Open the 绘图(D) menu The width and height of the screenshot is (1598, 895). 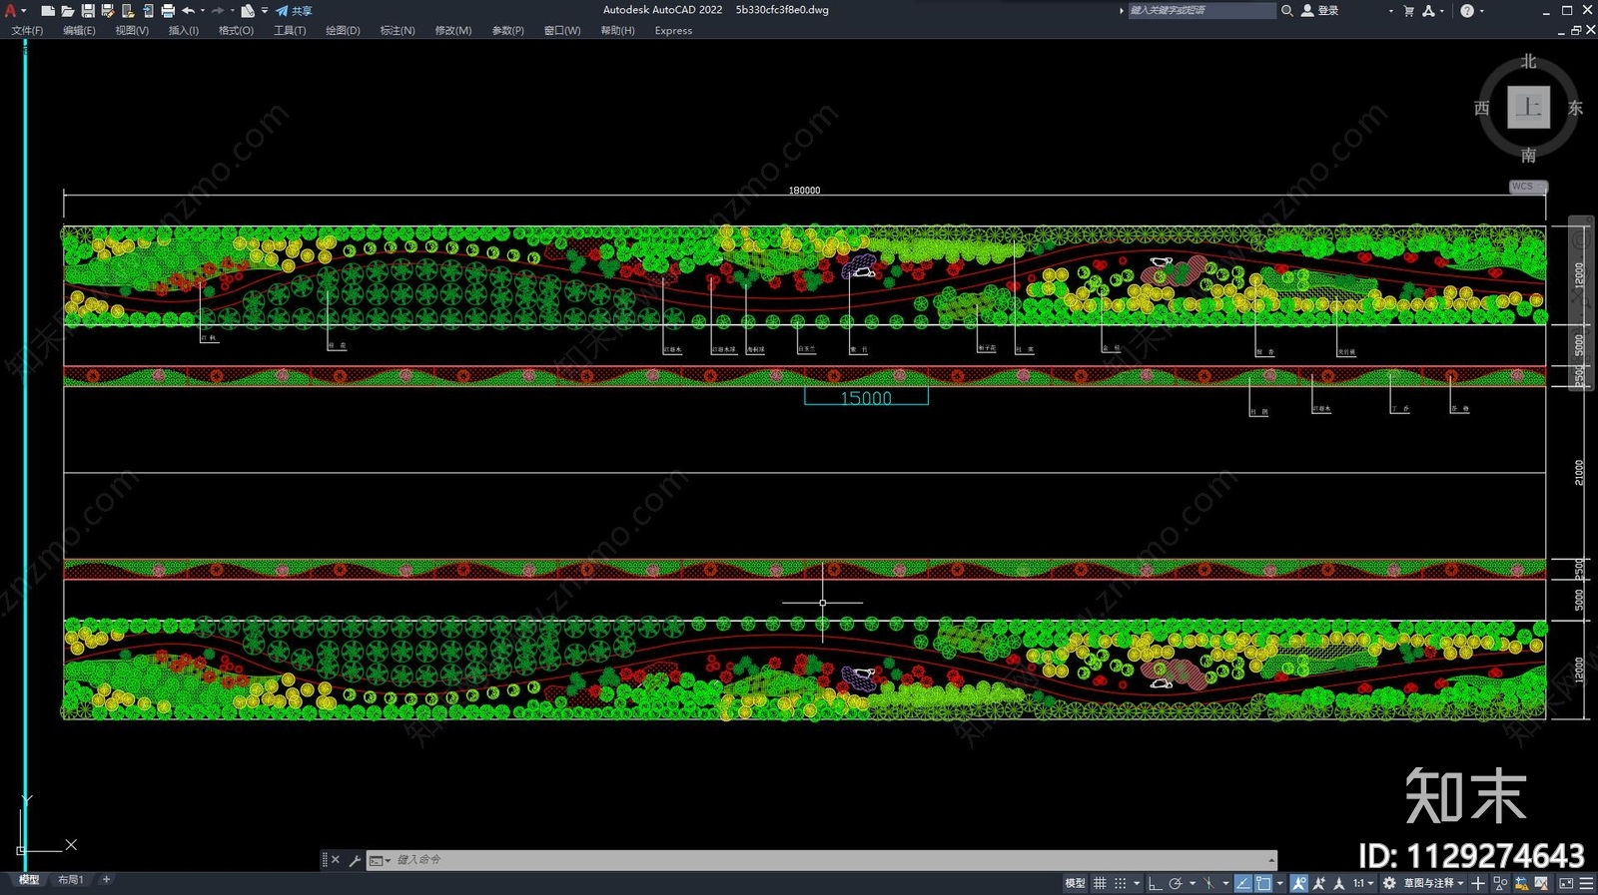[343, 31]
